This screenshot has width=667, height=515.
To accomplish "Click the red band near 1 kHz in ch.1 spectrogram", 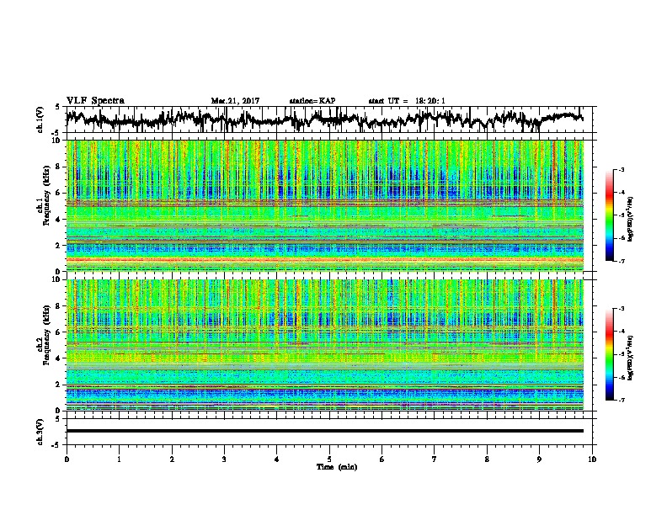I will (x=325, y=260).
